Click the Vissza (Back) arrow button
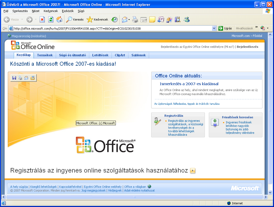Image resolution: width=274 pixels, height=207 pixels. click(7, 19)
